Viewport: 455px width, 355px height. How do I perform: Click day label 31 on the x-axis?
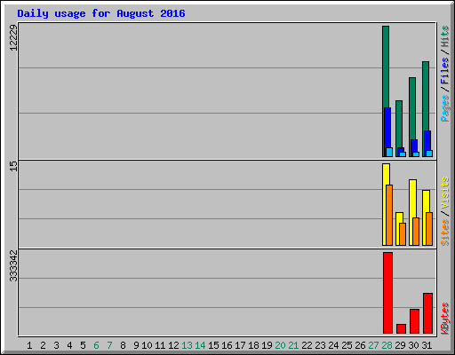point(427,345)
